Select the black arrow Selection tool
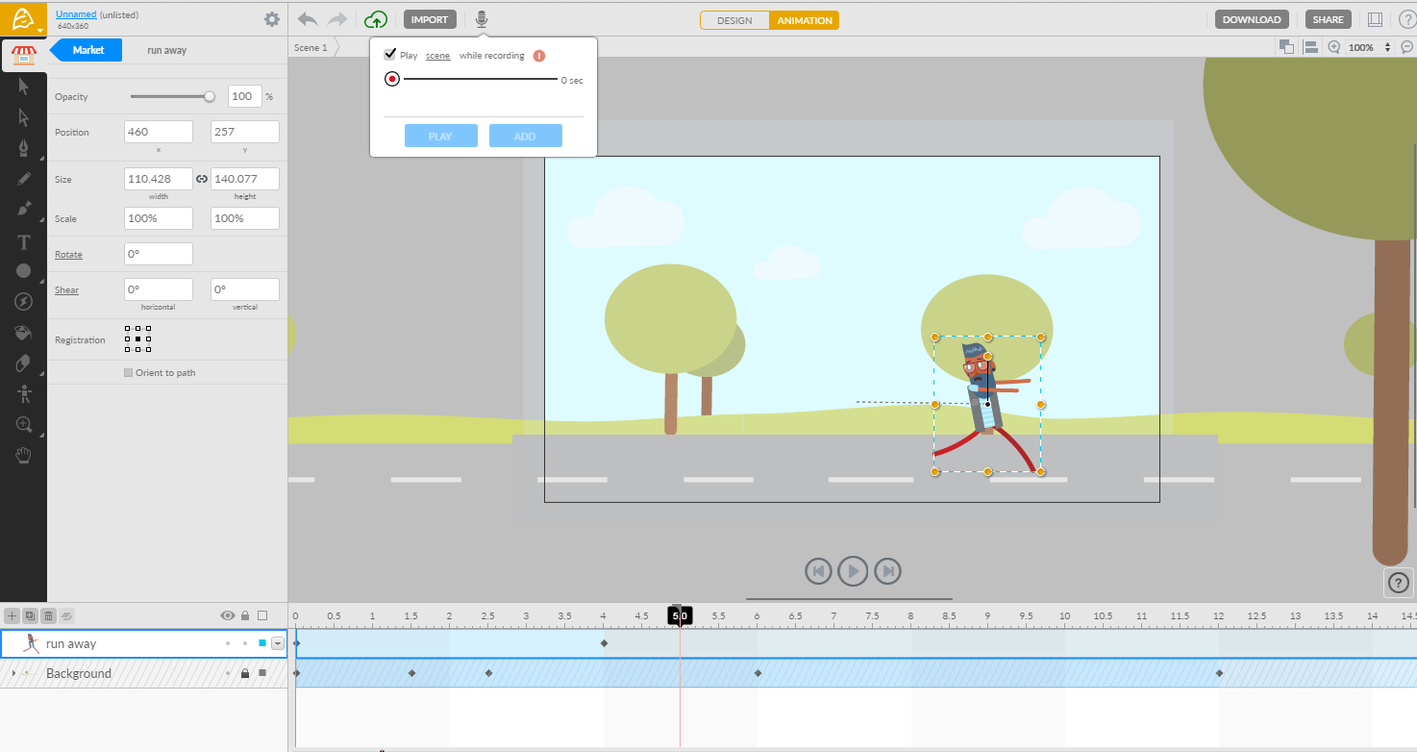 pos(24,87)
